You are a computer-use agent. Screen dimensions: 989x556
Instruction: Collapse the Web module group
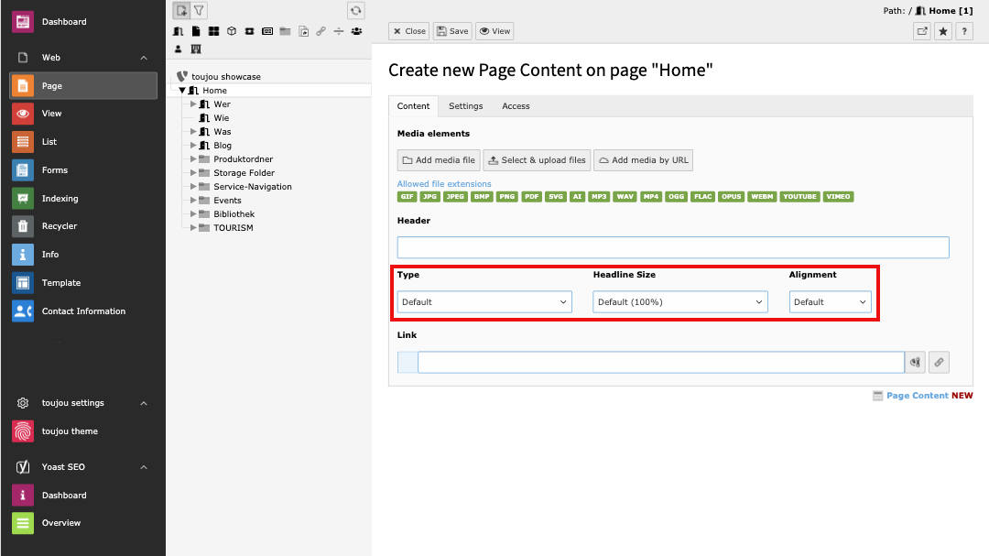pyautogui.click(x=143, y=58)
